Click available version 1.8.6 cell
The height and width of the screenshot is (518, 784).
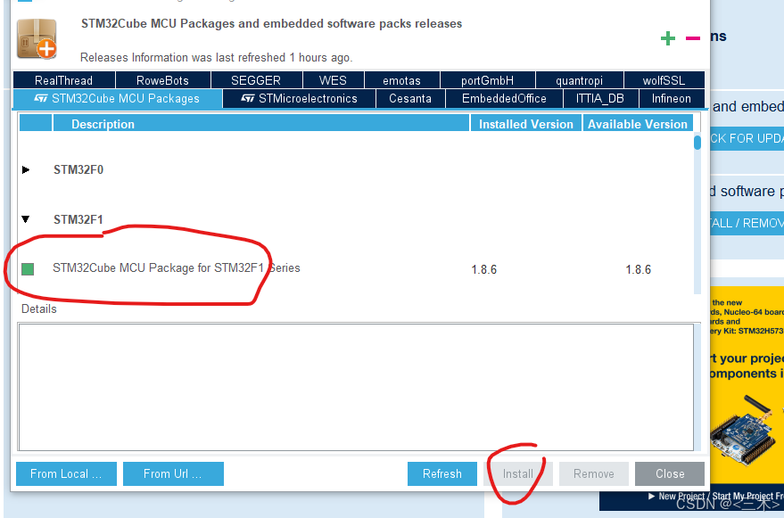639,269
